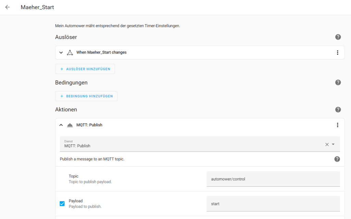
Task: Click Auslöser hinzufügen button
Action: pyautogui.click(x=85, y=69)
